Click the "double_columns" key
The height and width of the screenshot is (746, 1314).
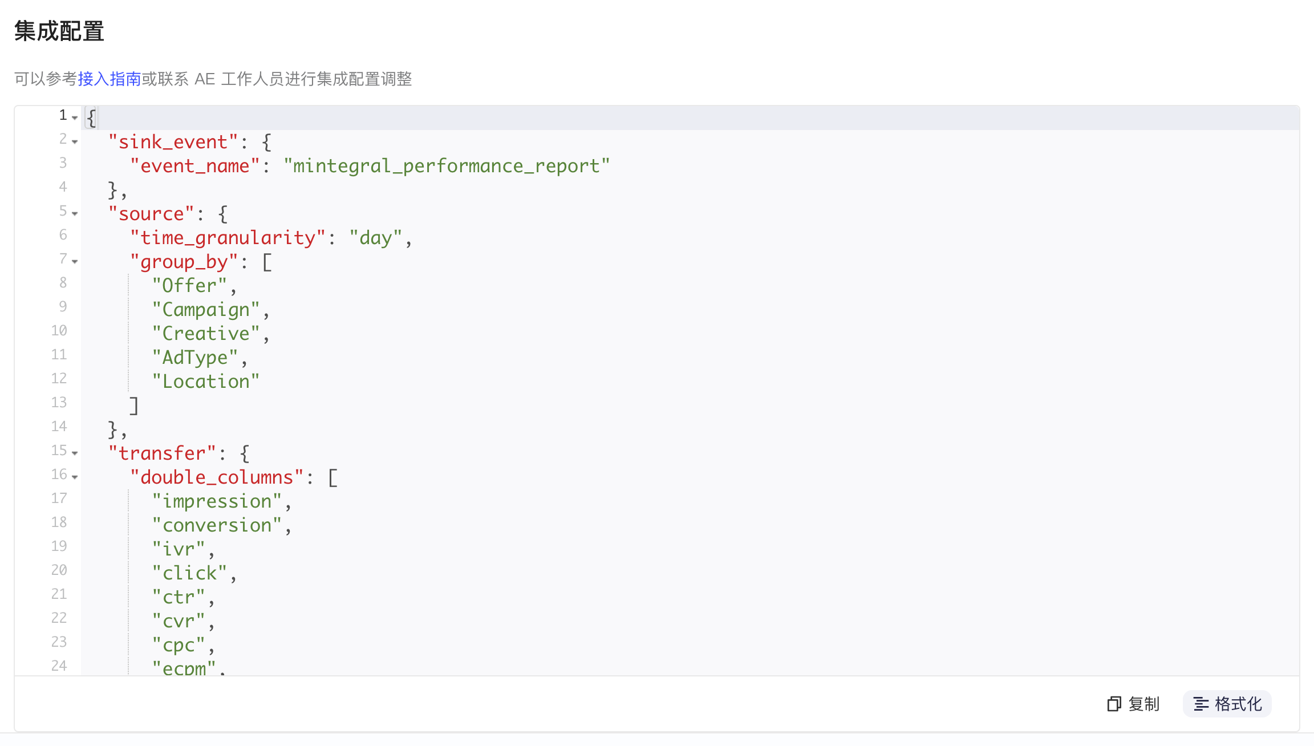pyautogui.click(x=217, y=477)
